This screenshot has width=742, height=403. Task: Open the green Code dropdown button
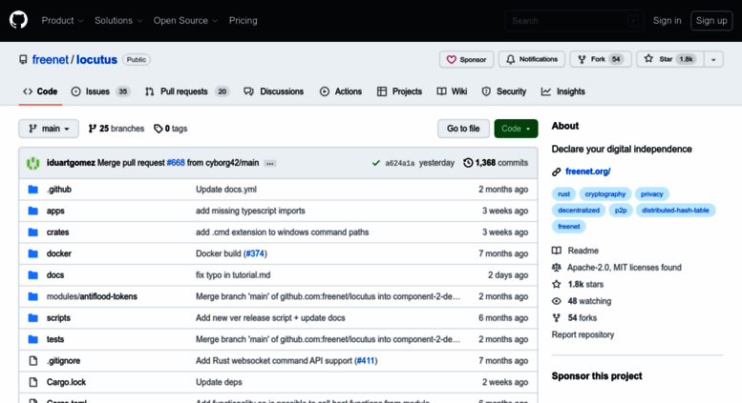(516, 129)
